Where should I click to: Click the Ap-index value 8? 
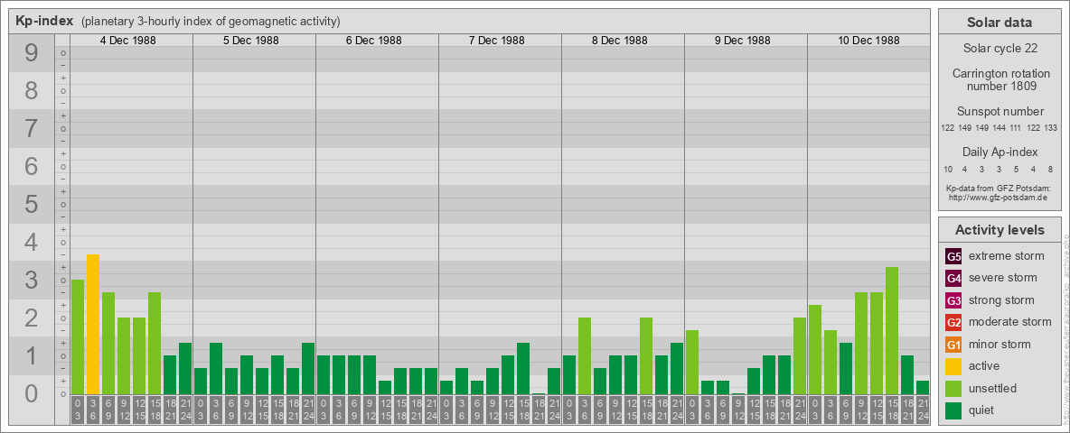coord(1050,170)
